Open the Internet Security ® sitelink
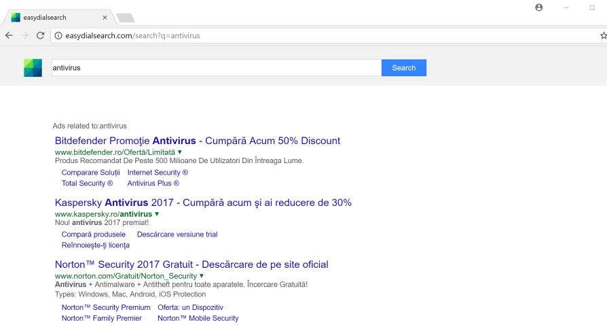This screenshot has height=327, width=607. [x=158, y=173]
